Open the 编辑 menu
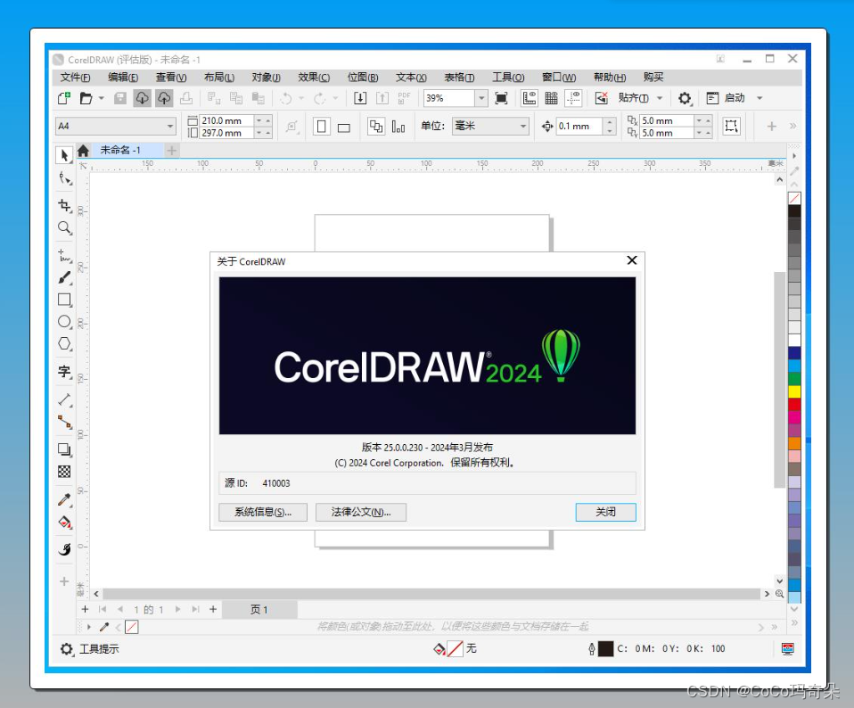 click(x=122, y=78)
